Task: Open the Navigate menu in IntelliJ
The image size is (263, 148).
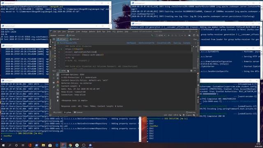Action: pyautogui.click(x=71, y=32)
